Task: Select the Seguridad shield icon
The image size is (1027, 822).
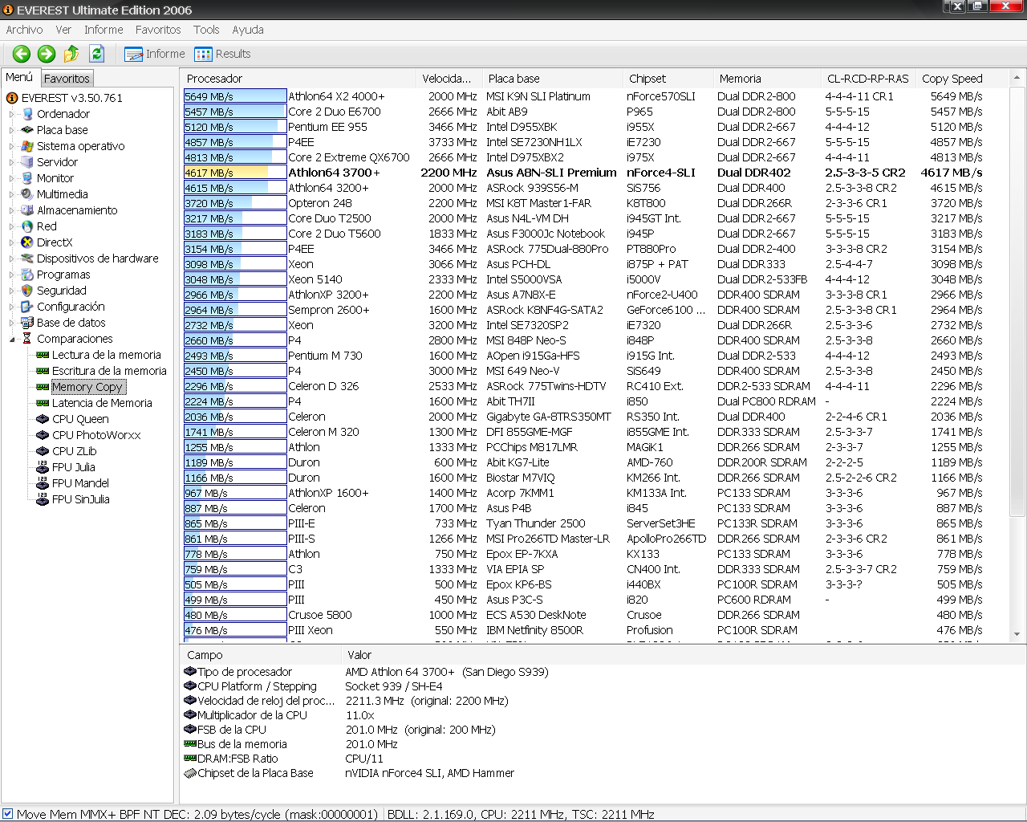Action: click(27, 291)
